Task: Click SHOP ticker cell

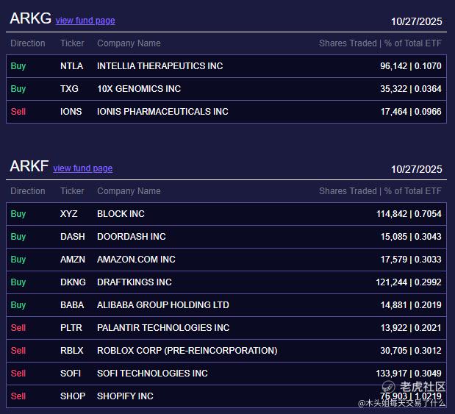Action: click(x=73, y=396)
